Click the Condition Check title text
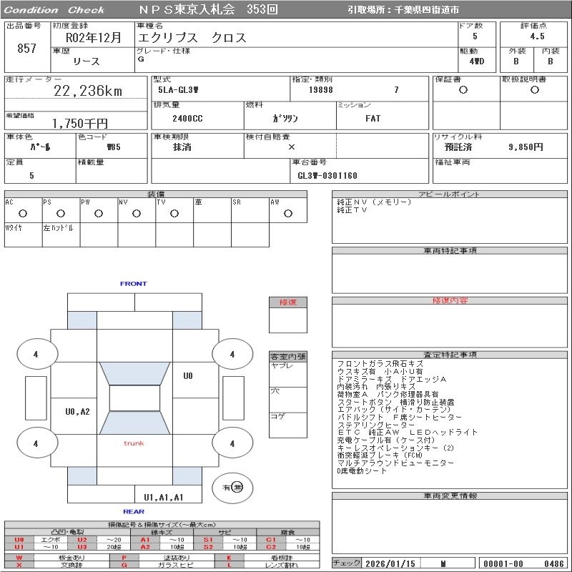Viewport: 572px width, 572px height. 54,10
